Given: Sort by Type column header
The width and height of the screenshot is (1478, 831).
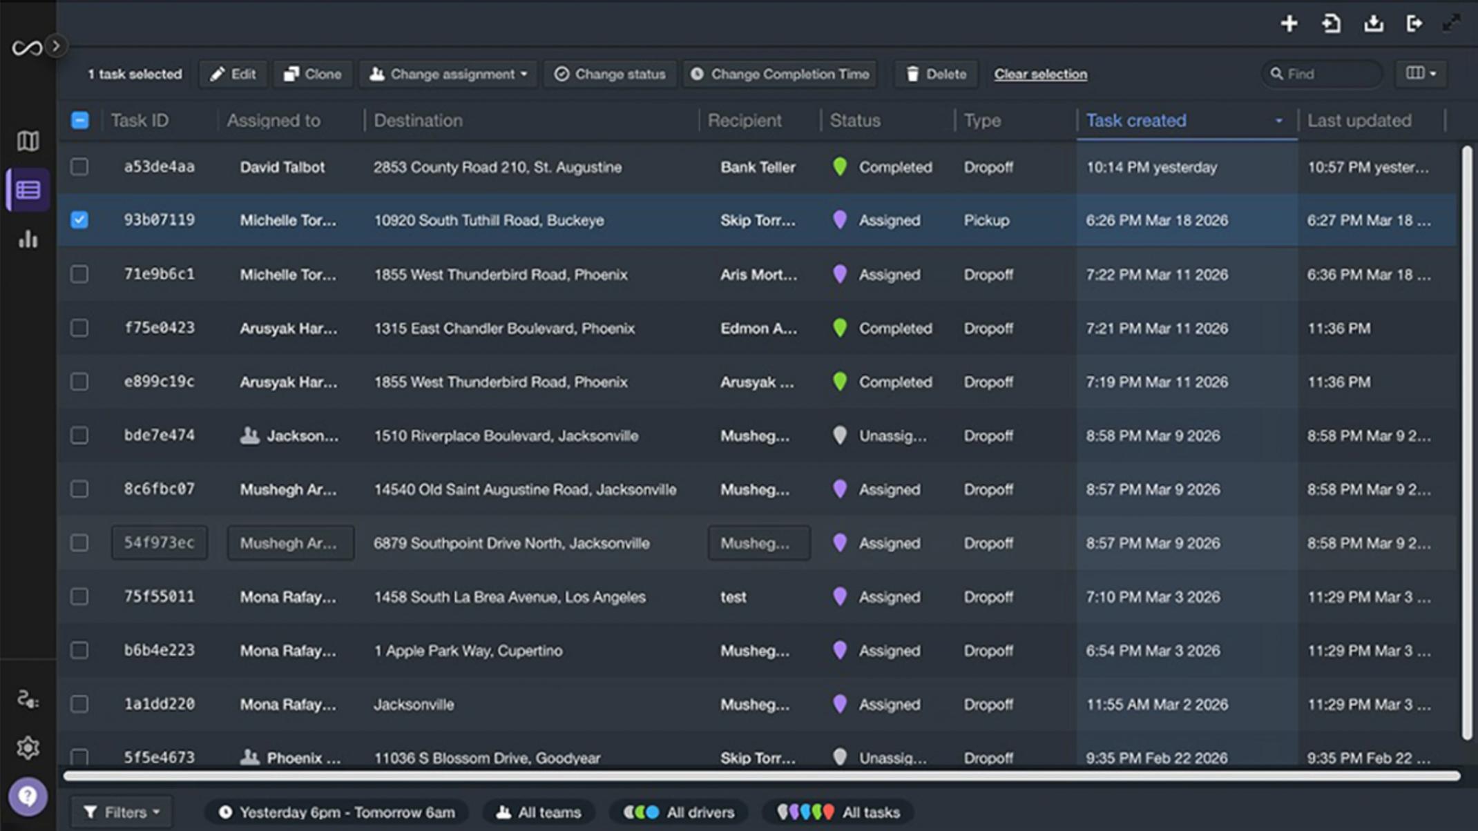Looking at the screenshot, I should (982, 120).
